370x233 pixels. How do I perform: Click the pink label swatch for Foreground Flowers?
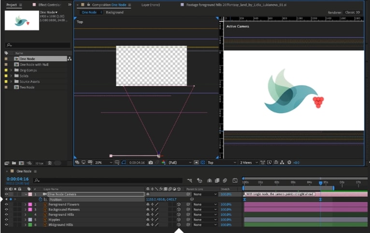(x=30, y=204)
